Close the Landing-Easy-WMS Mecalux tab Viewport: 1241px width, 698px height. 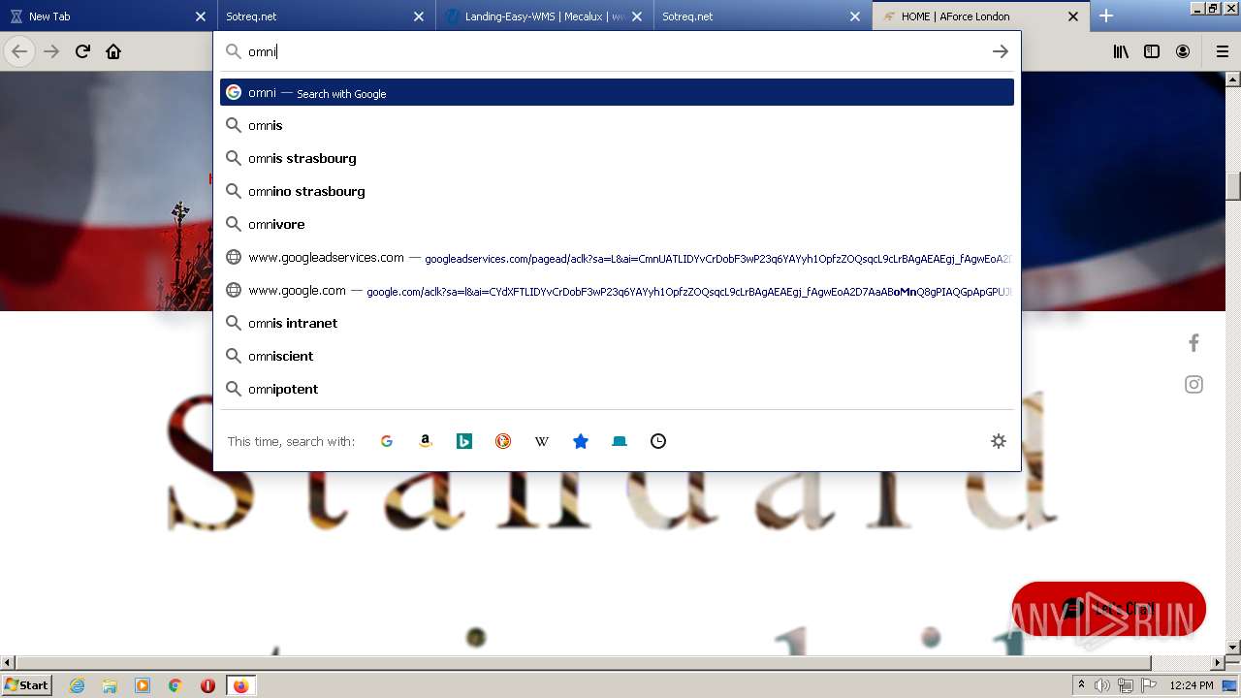pyautogui.click(x=637, y=16)
